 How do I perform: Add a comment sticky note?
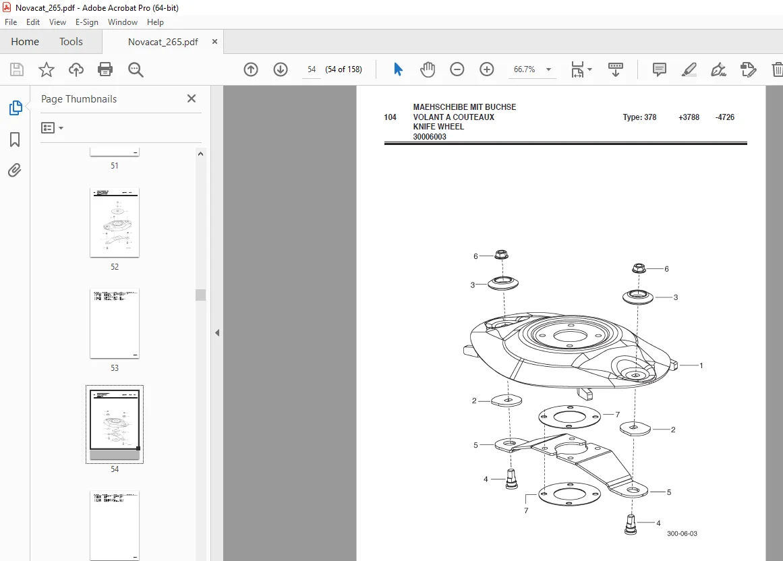click(659, 69)
